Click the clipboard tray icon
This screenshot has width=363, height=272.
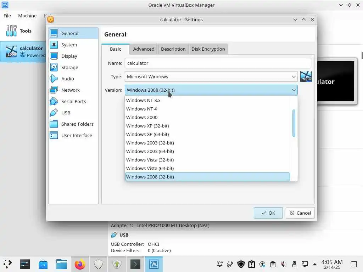(x=273, y=264)
